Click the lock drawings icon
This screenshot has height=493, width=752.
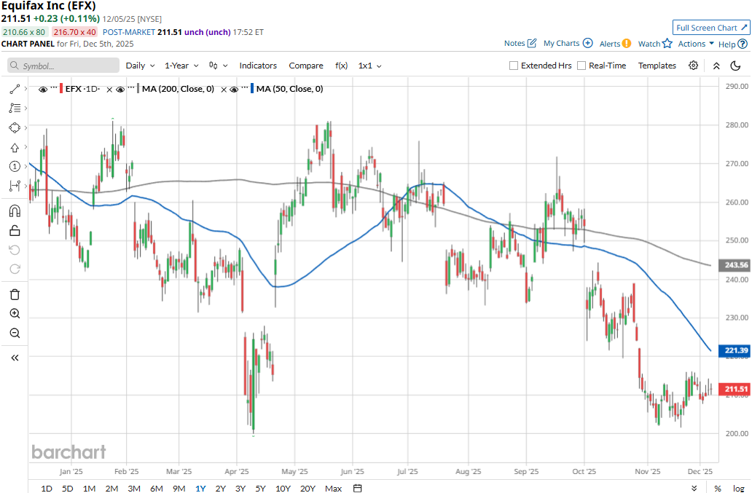(15, 231)
